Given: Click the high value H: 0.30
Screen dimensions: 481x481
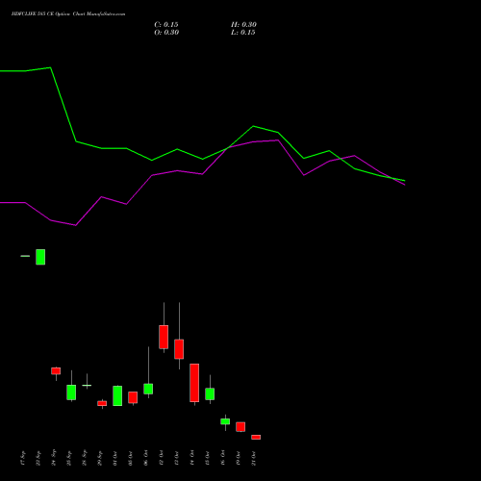Looking at the screenshot, I should [243, 25].
